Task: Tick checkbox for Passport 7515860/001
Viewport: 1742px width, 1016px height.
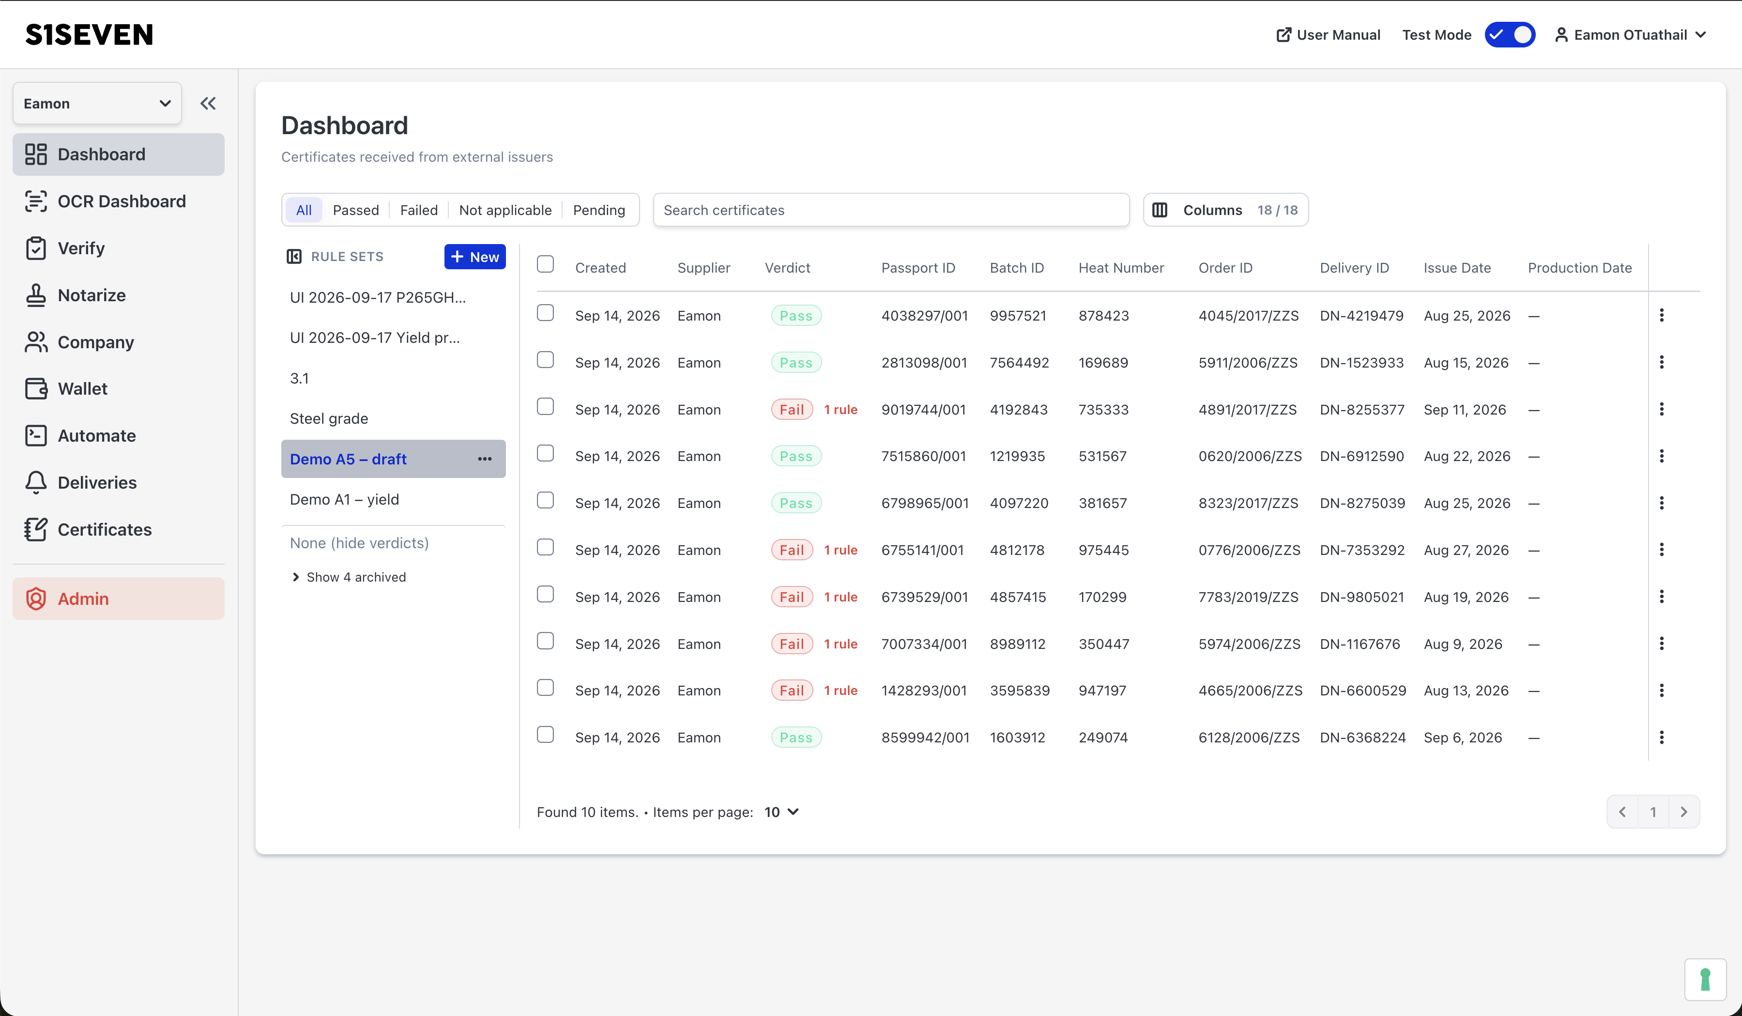Action: (x=546, y=454)
